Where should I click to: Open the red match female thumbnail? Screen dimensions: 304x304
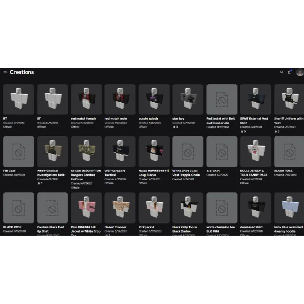point(86,99)
